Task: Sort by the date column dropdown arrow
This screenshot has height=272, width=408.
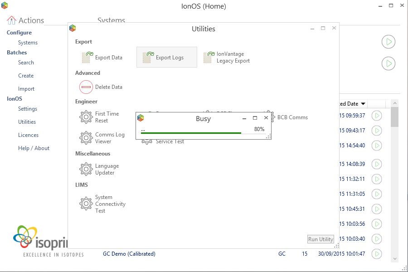Action: [x=364, y=104]
